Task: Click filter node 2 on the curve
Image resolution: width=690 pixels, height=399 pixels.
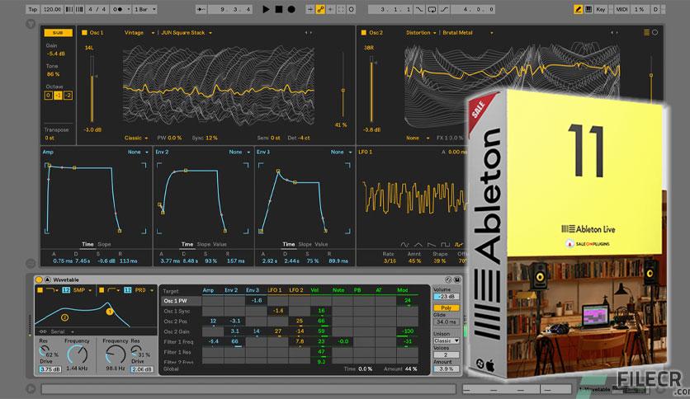Action: (x=64, y=317)
